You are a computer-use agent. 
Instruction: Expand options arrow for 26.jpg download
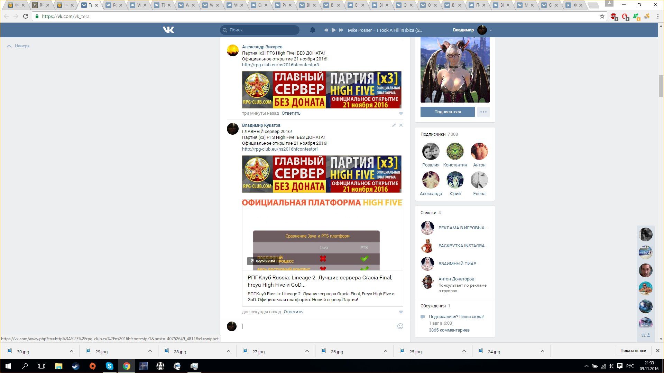[385, 351]
